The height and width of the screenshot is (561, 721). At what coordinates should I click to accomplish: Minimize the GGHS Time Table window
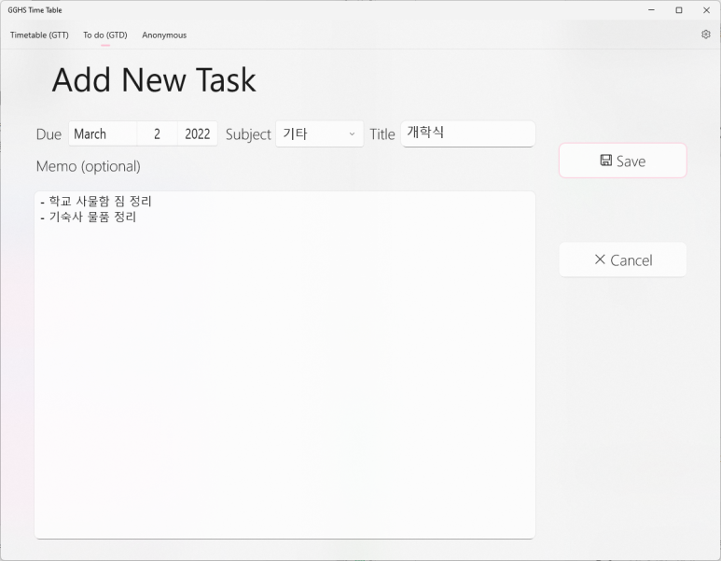tap(651, 10)
